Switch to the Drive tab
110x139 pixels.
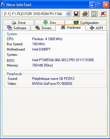click(x=18, y=23)
